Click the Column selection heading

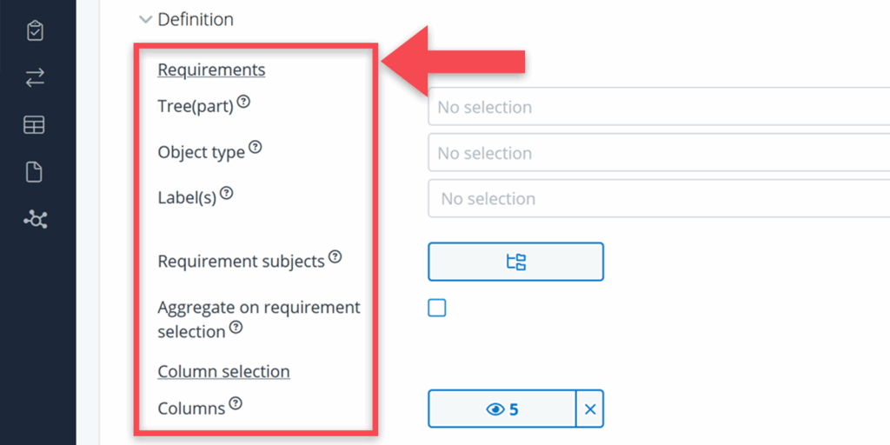pos(223,371)
